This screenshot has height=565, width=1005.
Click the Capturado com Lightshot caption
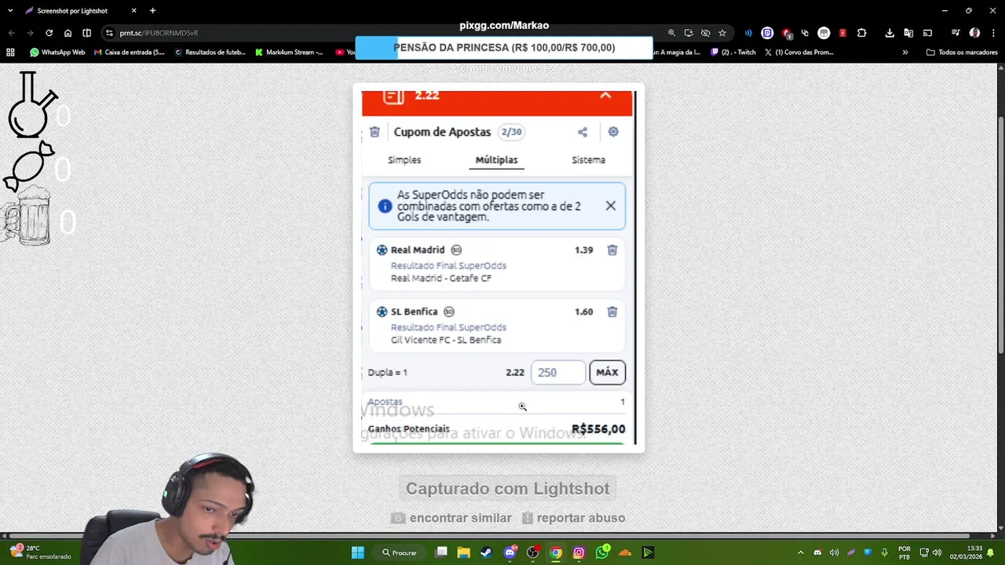point(507,488)
